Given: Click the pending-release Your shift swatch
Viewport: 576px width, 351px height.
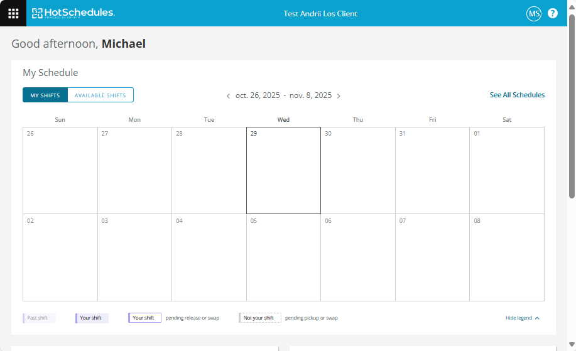Looking at the screenshot, I should tap(144, 318).
